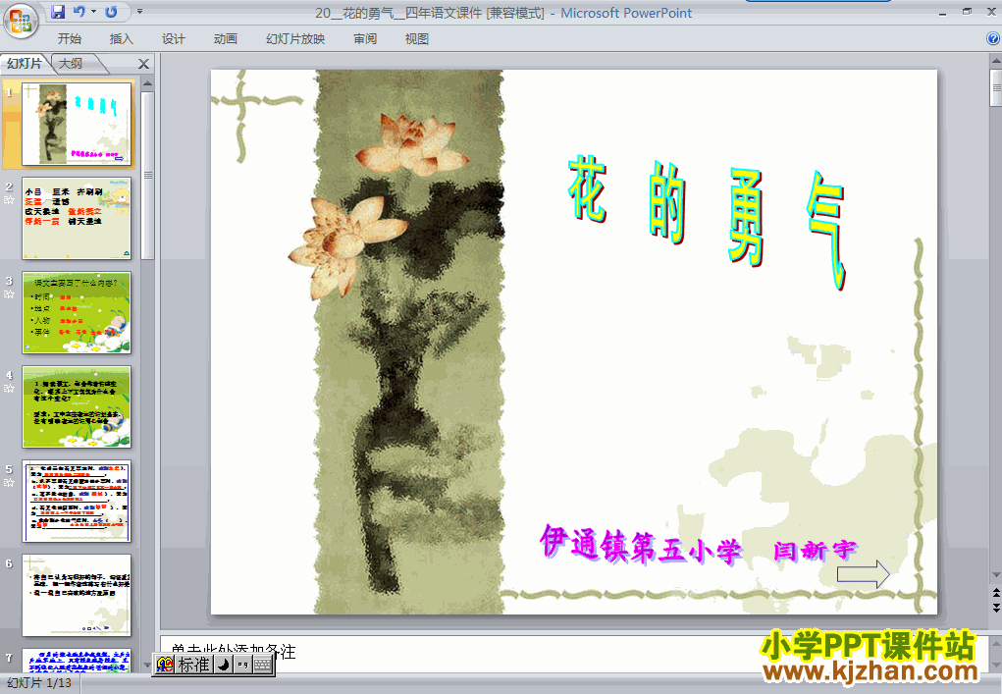The image size is (1002, 694).
Task: Go to previous slide double-arrow button
Action: tap(996, 593)
